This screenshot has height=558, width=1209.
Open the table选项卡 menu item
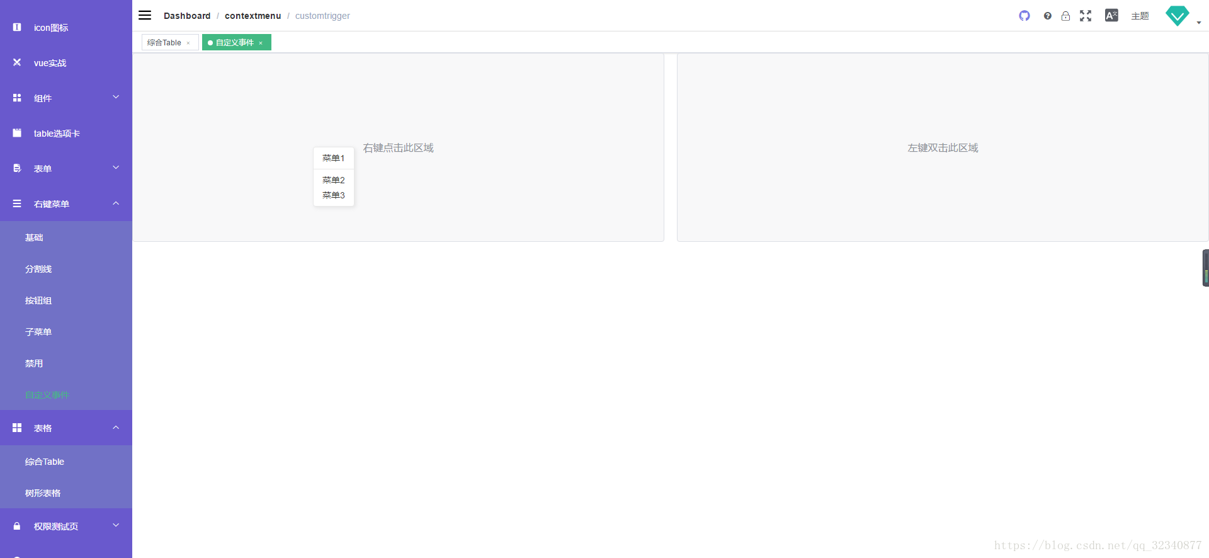(x=66, y=134)
